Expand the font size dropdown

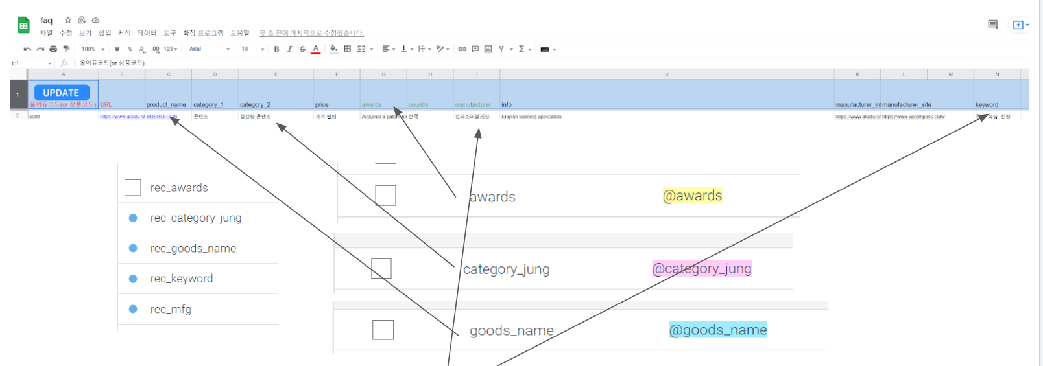point(253,49)
